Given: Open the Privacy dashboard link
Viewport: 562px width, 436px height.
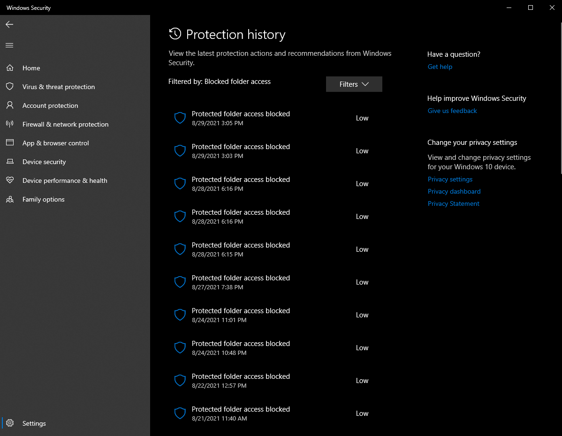Looking at the screenshot, I should [454, 192].
